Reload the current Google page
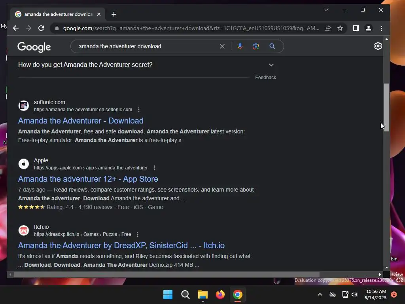 coord(41,28)
